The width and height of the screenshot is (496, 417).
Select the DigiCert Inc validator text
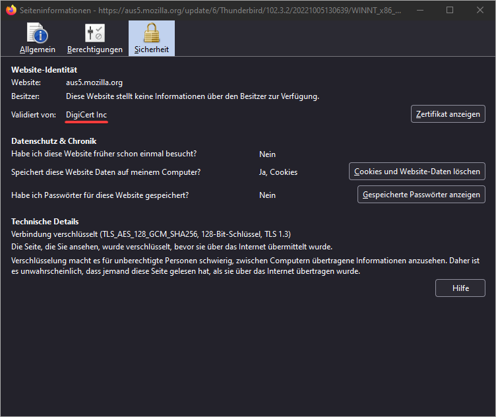86,115
